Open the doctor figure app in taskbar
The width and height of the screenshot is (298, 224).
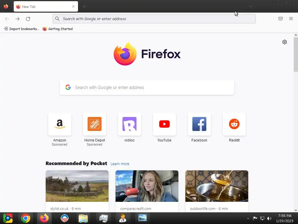123,218
